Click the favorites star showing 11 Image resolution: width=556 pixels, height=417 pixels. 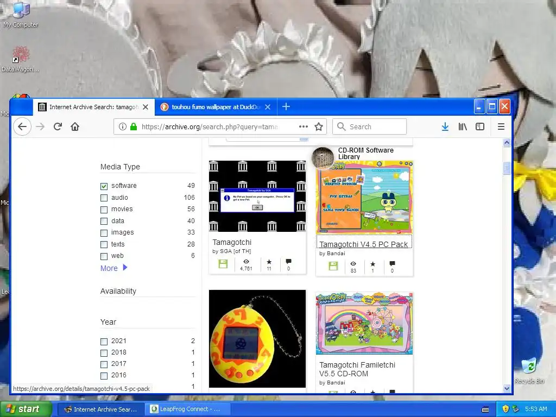point(269,262)
